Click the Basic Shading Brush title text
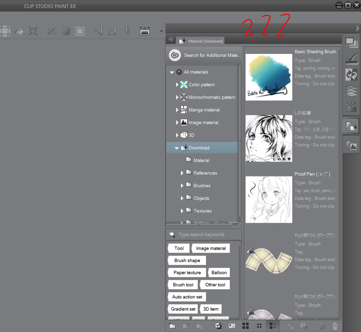Screen dimensions: 361x332 (x=315, y=52)
